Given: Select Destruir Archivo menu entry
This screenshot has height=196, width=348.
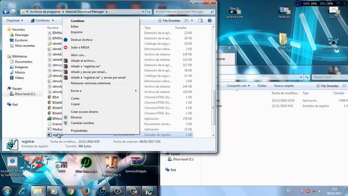Looking at the screenshot, I should tap(82, 40).
